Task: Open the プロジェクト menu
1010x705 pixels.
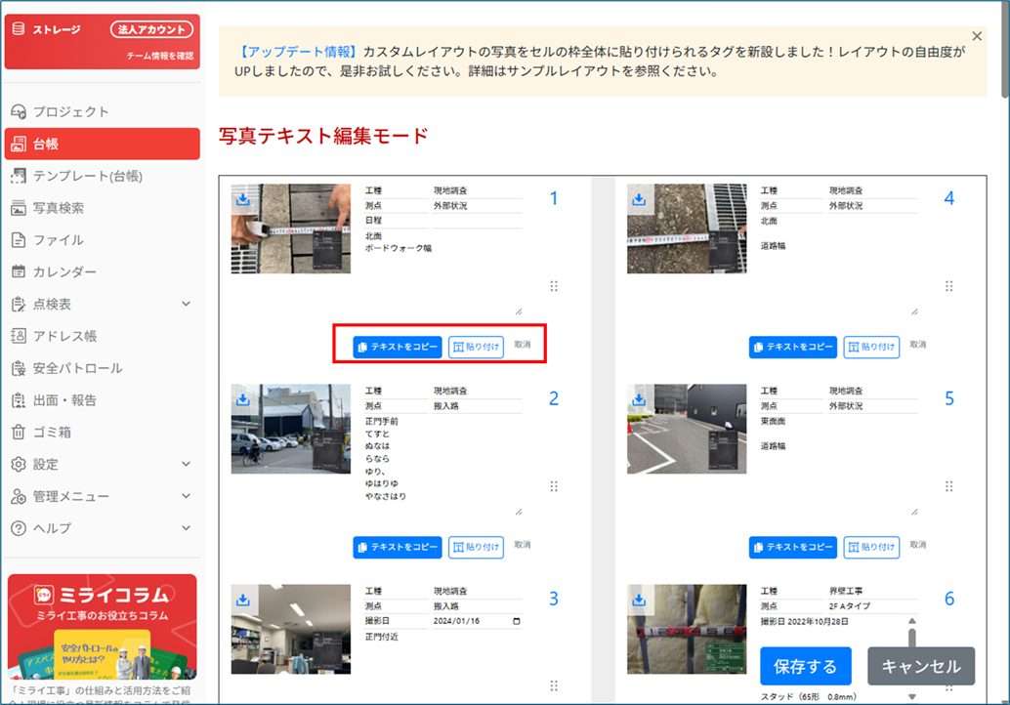Action: pyautogui.click(x=102, y=112)
